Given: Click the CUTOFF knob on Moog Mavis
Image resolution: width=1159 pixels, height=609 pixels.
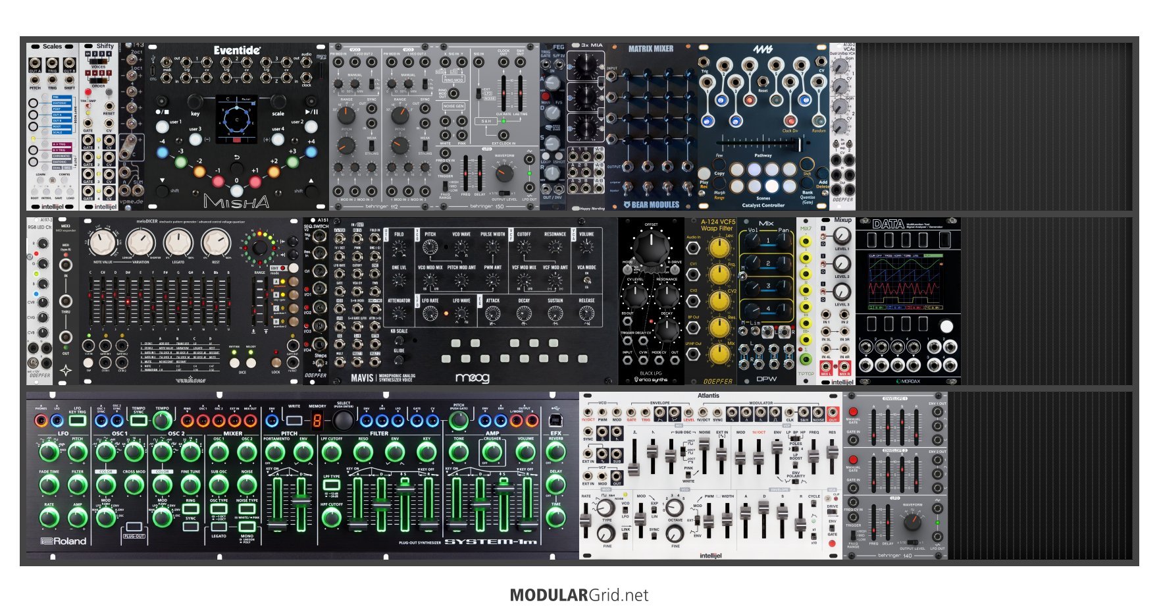Looking at the screenshot, I should [524, 248].
